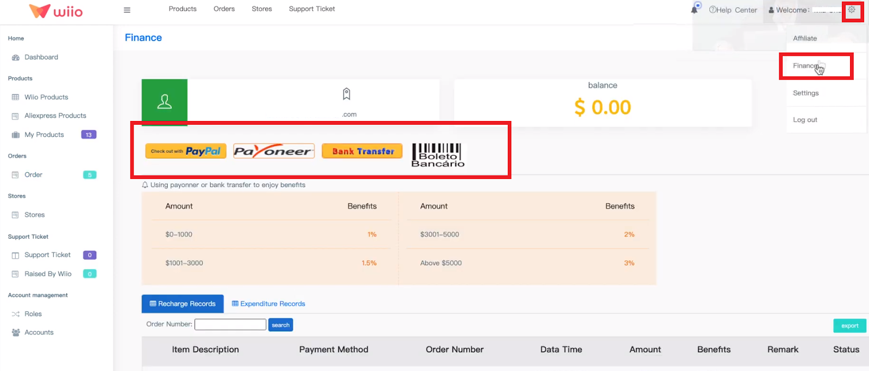This screenshot has height=371, width=869.
Task: Open Orders in the top navigation
Action: click(x=224, y=9)
